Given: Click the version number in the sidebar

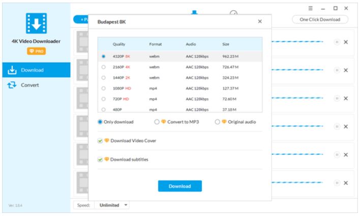Looking at the screenshot, I should pyautogui.click(x=15, y=205).
